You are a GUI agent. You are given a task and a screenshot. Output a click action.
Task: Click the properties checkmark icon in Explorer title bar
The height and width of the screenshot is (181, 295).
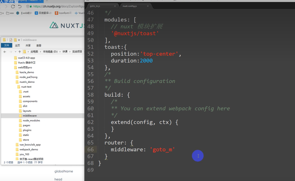coord(11,40)
